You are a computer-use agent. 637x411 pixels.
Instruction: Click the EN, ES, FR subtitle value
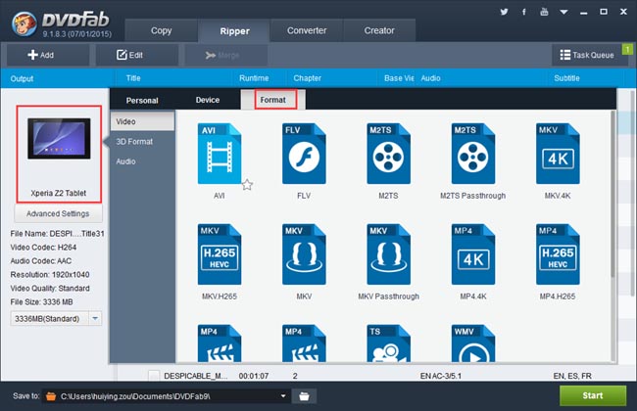pos(572,376)
